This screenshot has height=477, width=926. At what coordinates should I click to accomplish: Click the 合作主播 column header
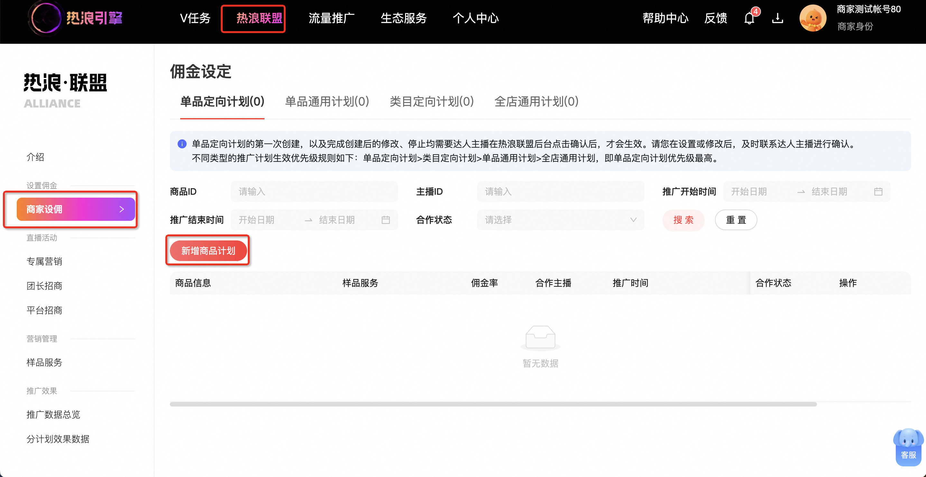tap(553, 283)
